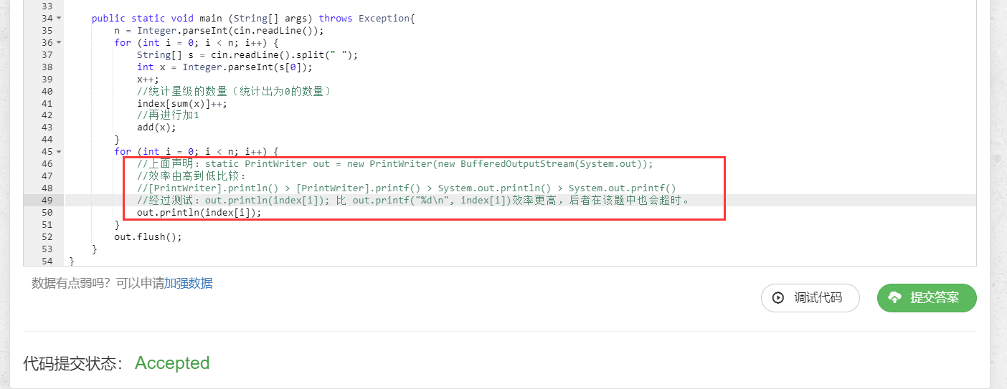The height and width of the screenshot is (389, 1007).
Task: Click the index[sum(x)]++; code line
Action: click(x=182, y=103)
